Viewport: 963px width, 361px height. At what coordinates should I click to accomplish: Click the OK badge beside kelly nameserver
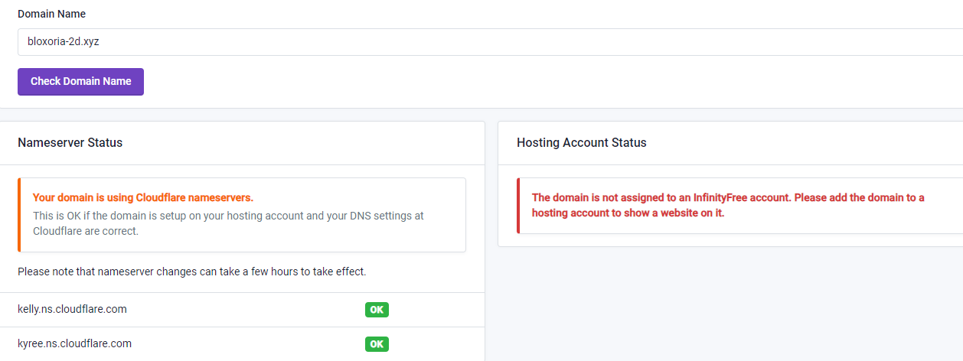(376, 310)
